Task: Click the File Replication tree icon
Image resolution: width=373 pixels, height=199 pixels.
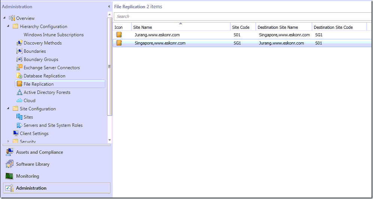Action: [x=19, y=84]
